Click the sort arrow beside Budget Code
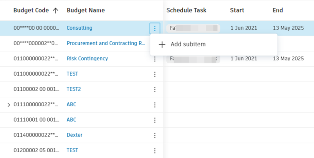This screenshot has height=158, width=314. 56,11
